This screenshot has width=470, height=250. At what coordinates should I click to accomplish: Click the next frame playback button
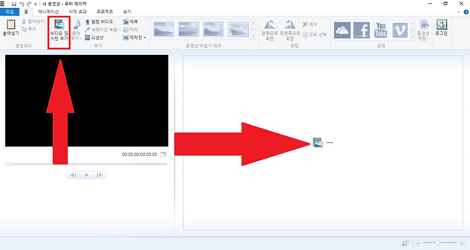click(x=100, y=175)
